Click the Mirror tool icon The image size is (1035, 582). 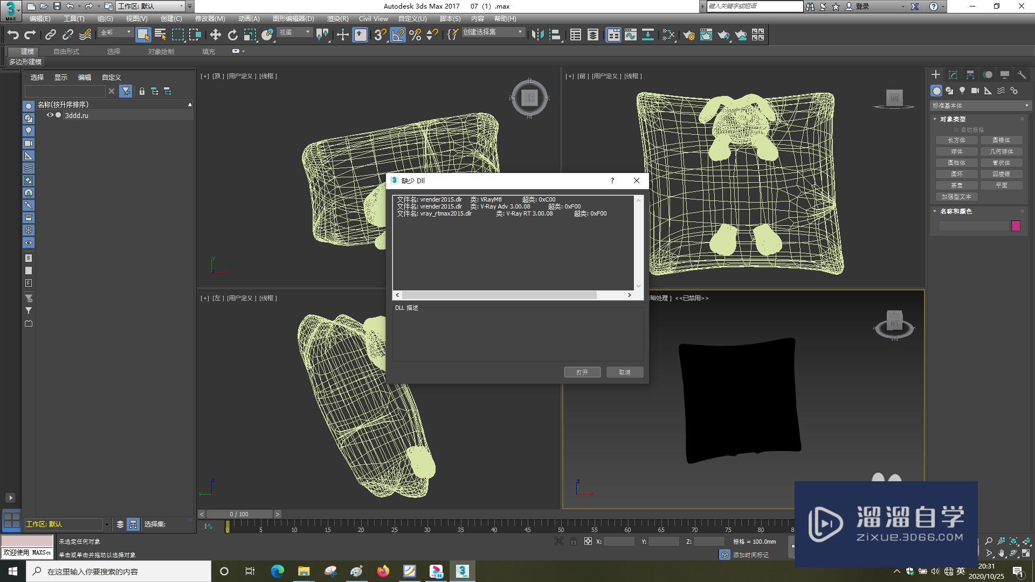point(537,35)
